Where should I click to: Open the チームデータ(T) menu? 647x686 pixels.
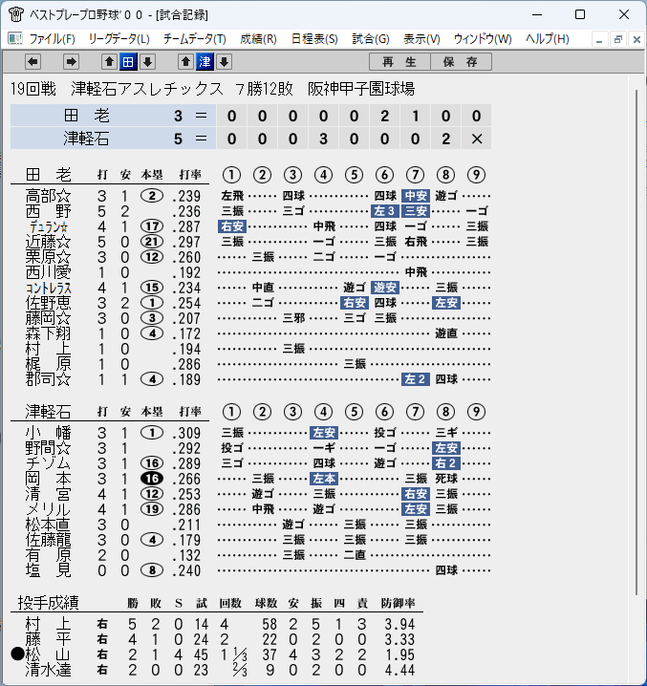tap(195, 39)
